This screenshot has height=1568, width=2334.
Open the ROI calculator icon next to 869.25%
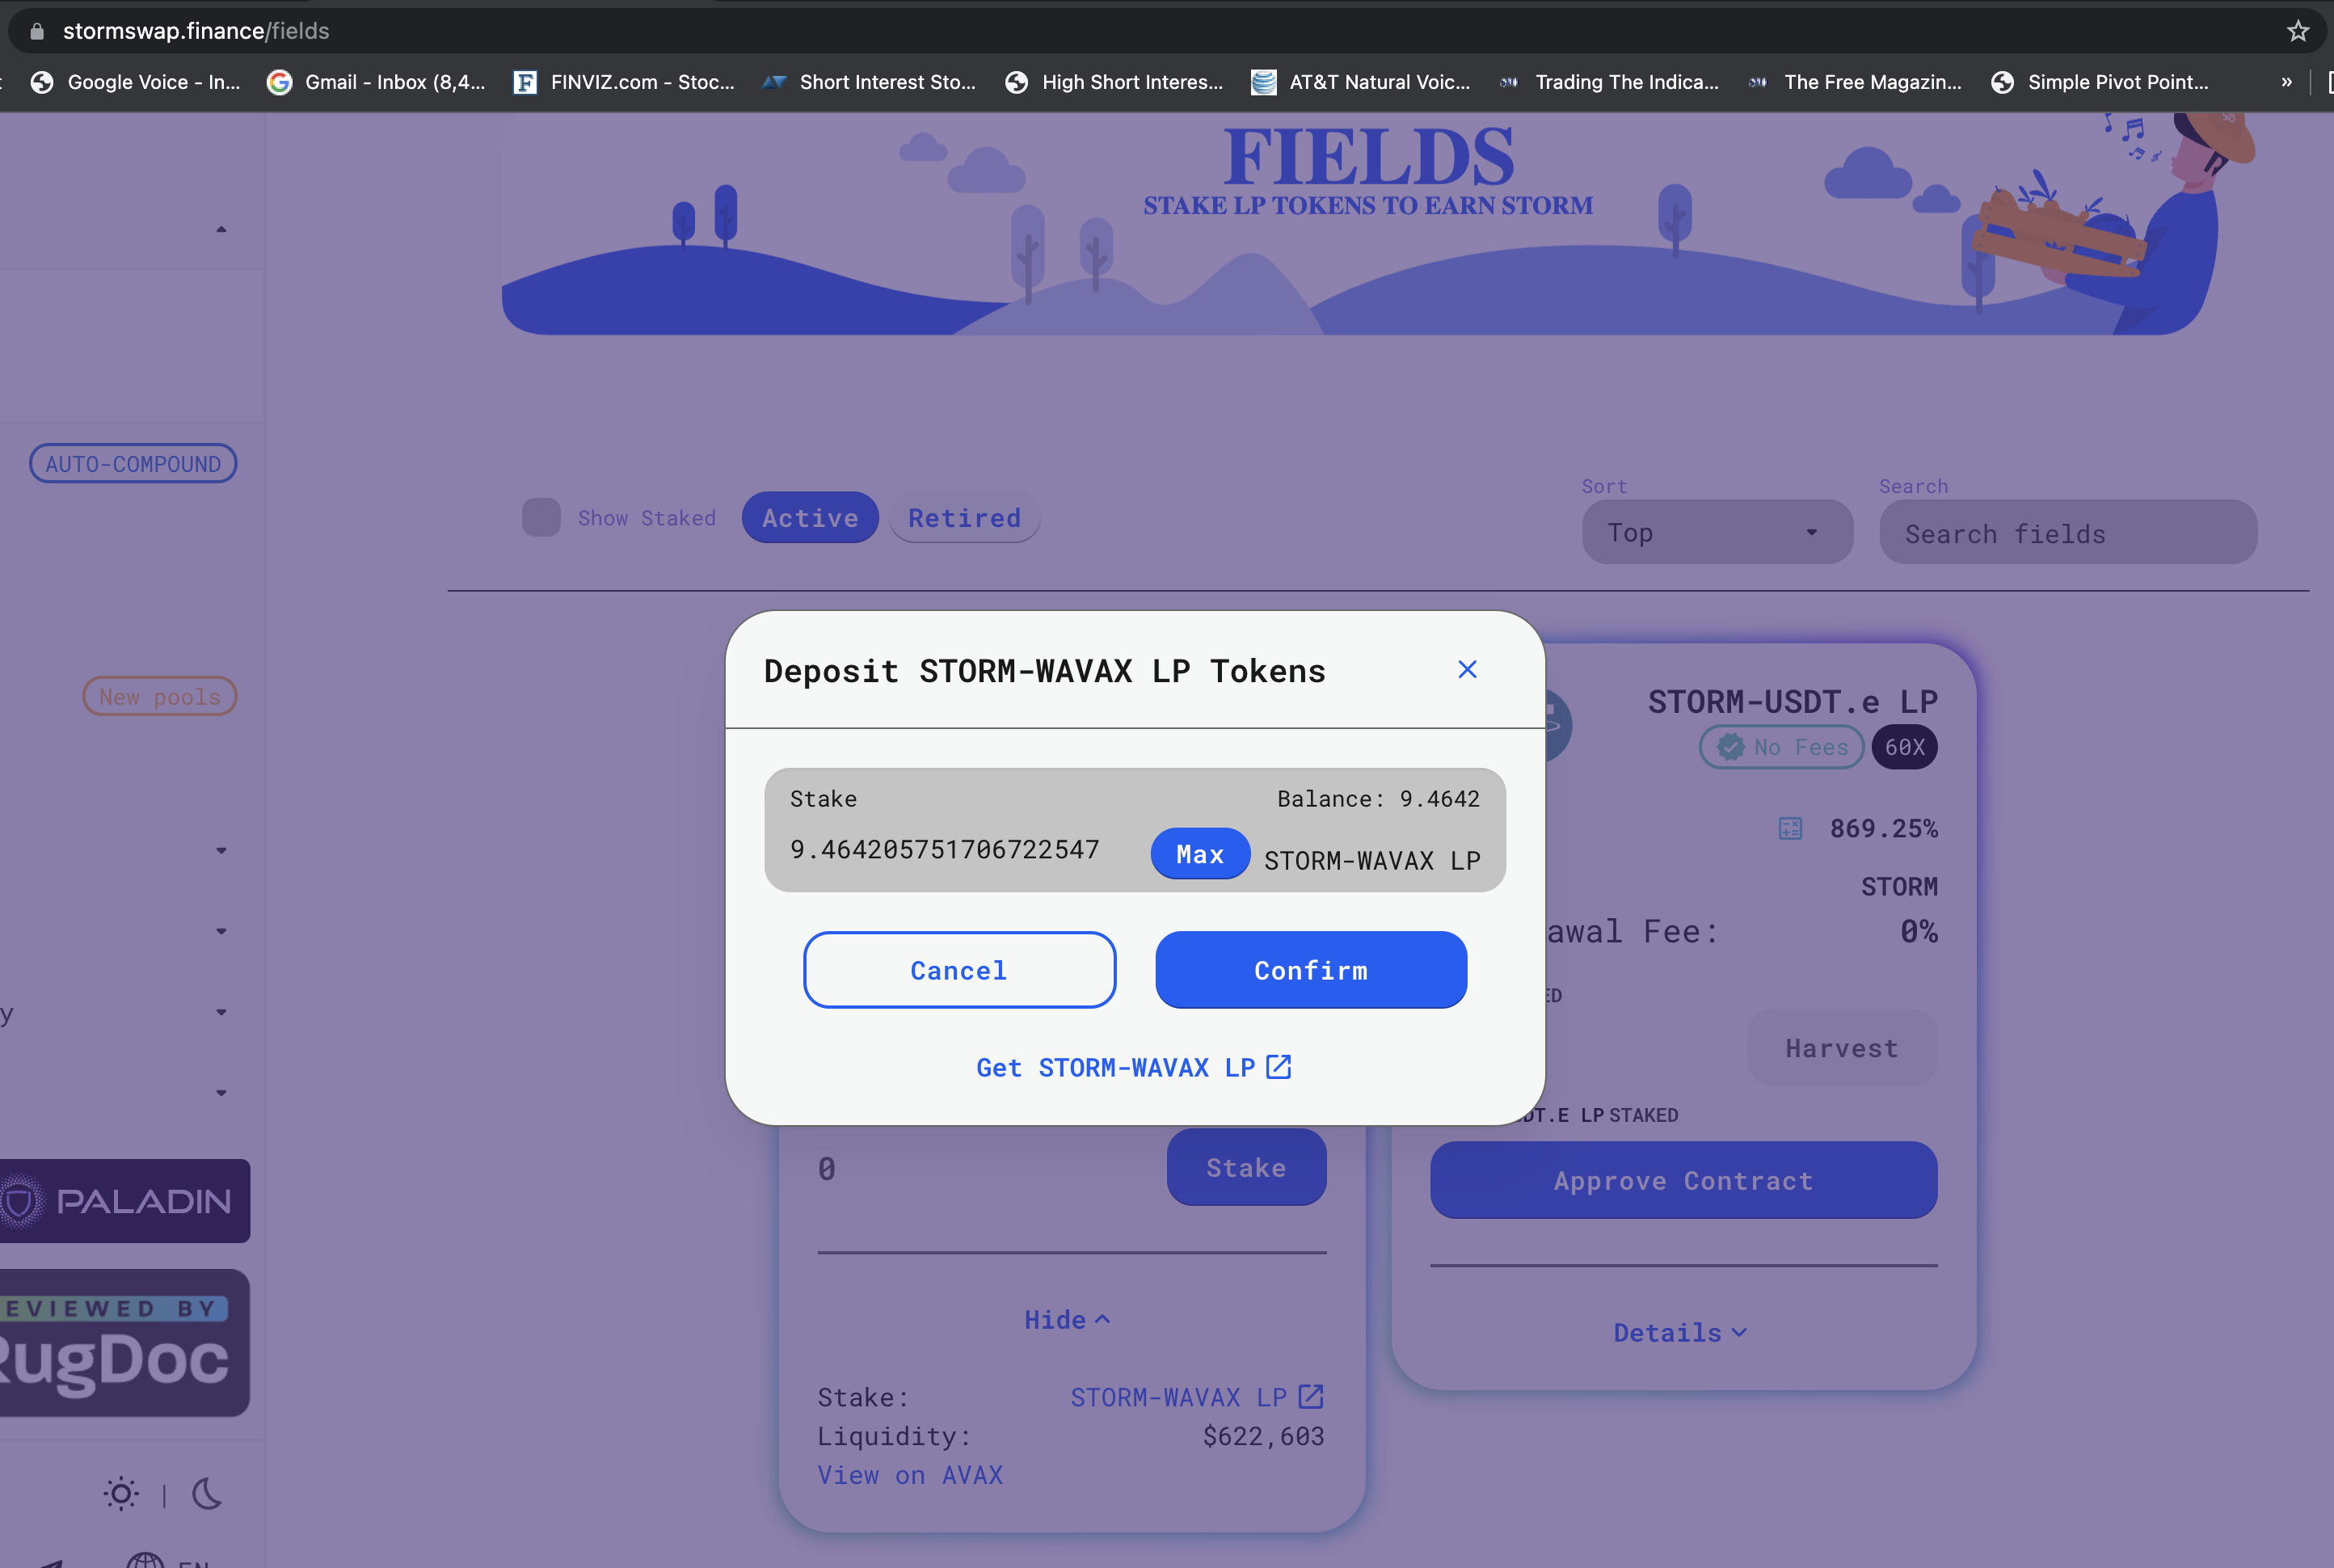click(x=1790, y=828)
